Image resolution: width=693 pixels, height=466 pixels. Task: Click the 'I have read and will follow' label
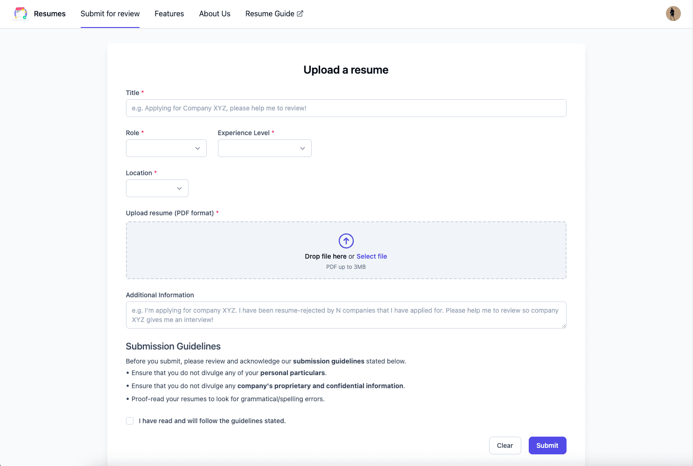(x=212, y=421)
